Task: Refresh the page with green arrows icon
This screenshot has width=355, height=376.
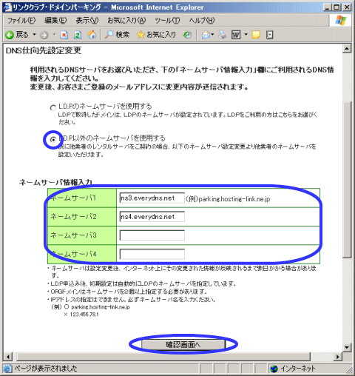Action: [x=78, y=35]
